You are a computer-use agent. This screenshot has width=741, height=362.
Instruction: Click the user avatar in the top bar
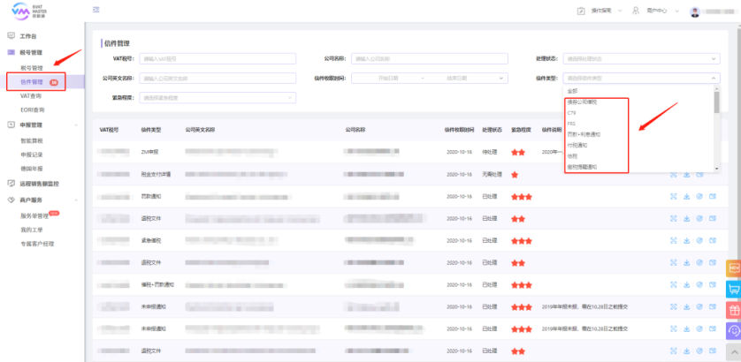(x=694, y=11)
